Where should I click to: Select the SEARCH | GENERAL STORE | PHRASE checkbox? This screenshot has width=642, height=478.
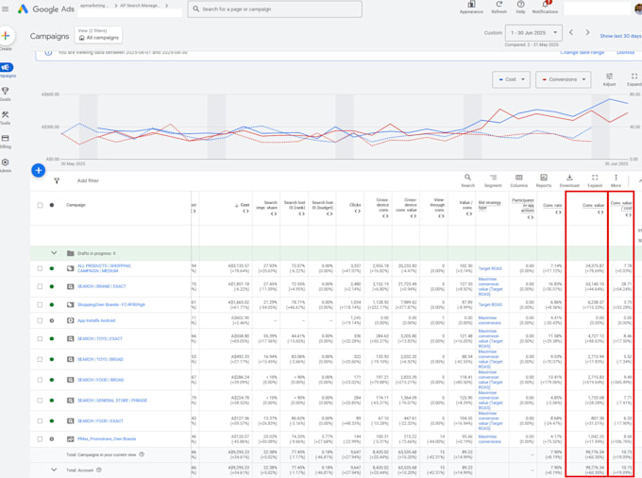[x=40, y=401]
